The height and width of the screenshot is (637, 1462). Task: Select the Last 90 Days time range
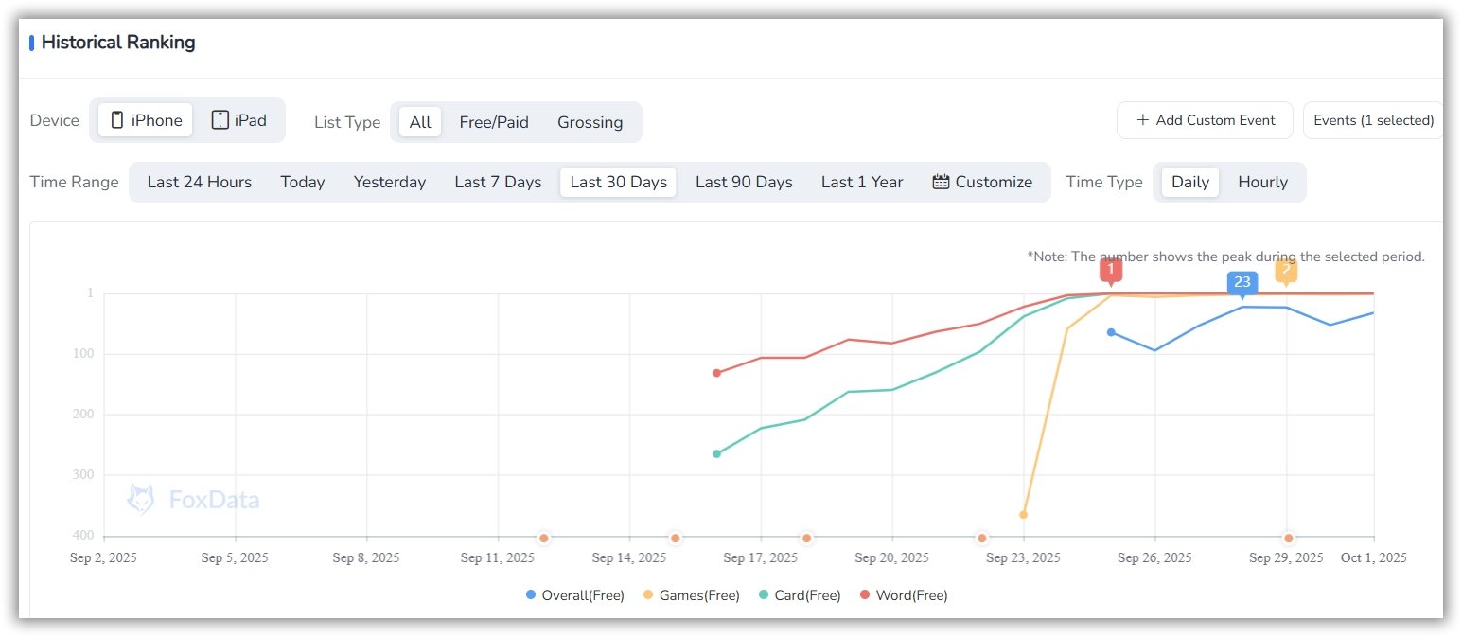click(x=744, y=182)
